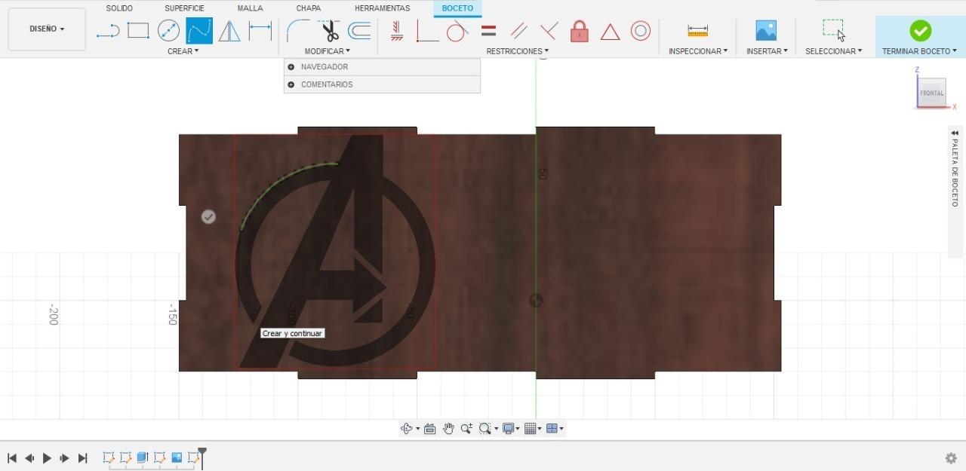
Task: Click the FRONTAL face of ViewCube
Action: click(932, 93)
